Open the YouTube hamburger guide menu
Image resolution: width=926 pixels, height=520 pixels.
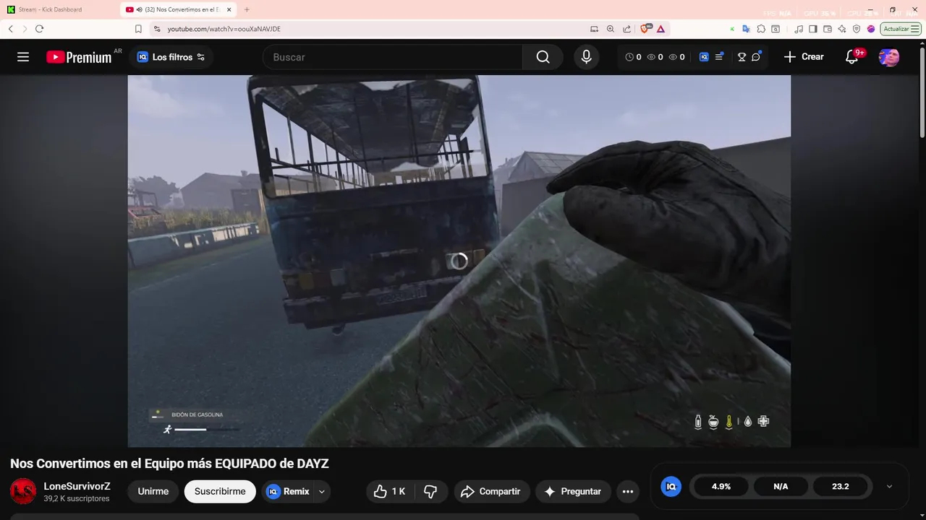point(23,57)
